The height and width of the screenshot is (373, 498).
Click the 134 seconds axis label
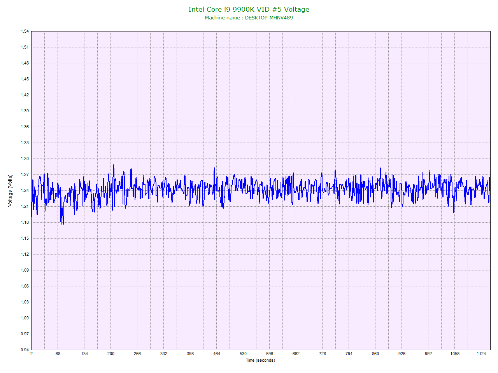84,354
